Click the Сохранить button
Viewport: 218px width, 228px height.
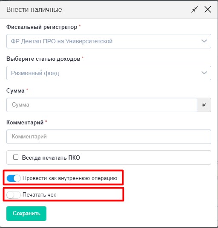(26, 214)
